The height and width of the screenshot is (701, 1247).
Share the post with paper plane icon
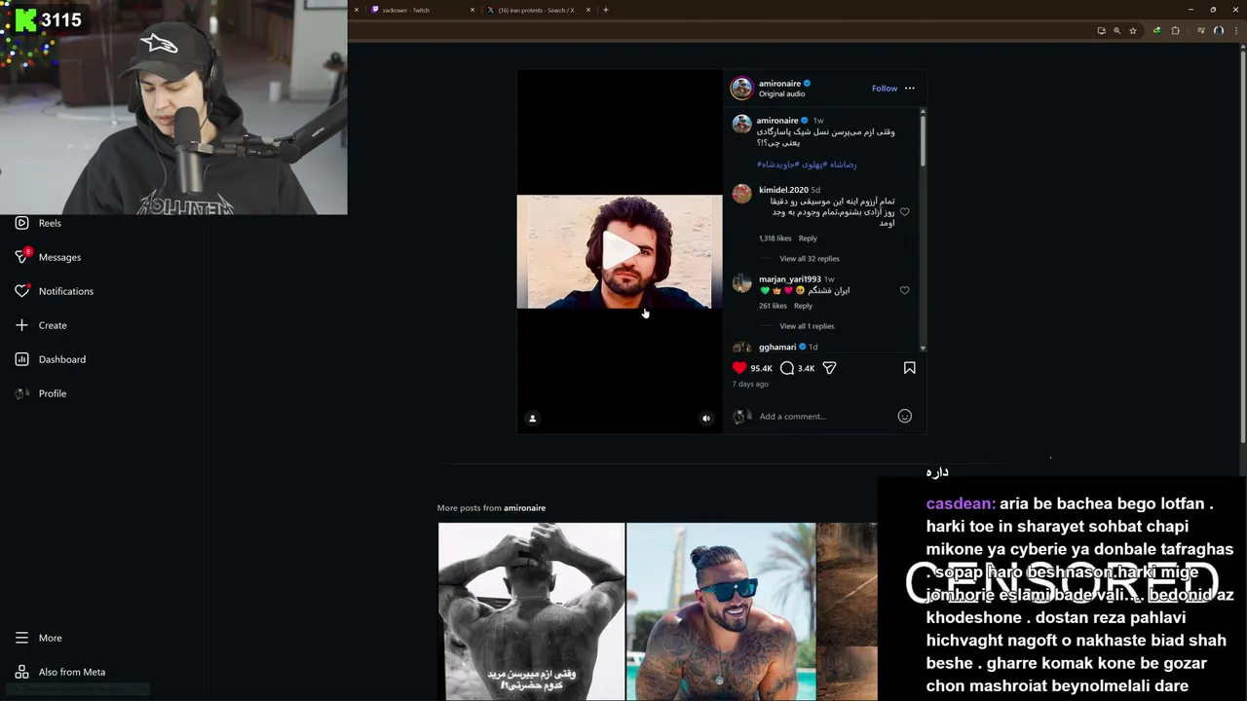tap(830, 368)
